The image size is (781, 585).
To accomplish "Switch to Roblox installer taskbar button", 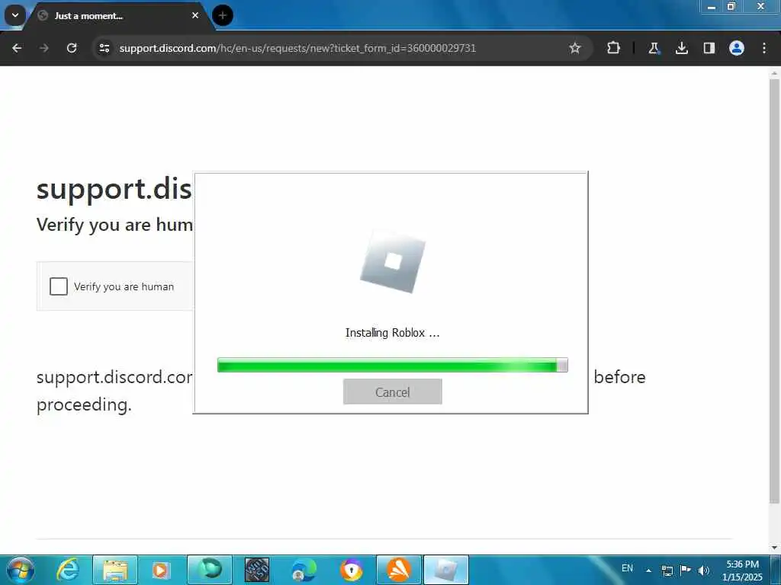I will [446, 570].
